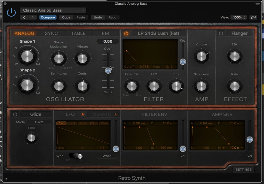Click the filter LFO knob

[x=154, y=86]
